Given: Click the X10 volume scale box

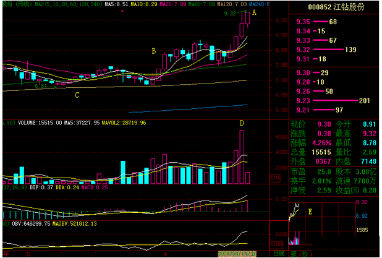Looking at the screenshot, I should point(274,178).
